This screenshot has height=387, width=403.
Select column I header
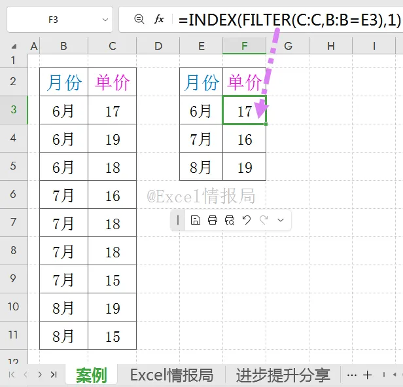374,46
